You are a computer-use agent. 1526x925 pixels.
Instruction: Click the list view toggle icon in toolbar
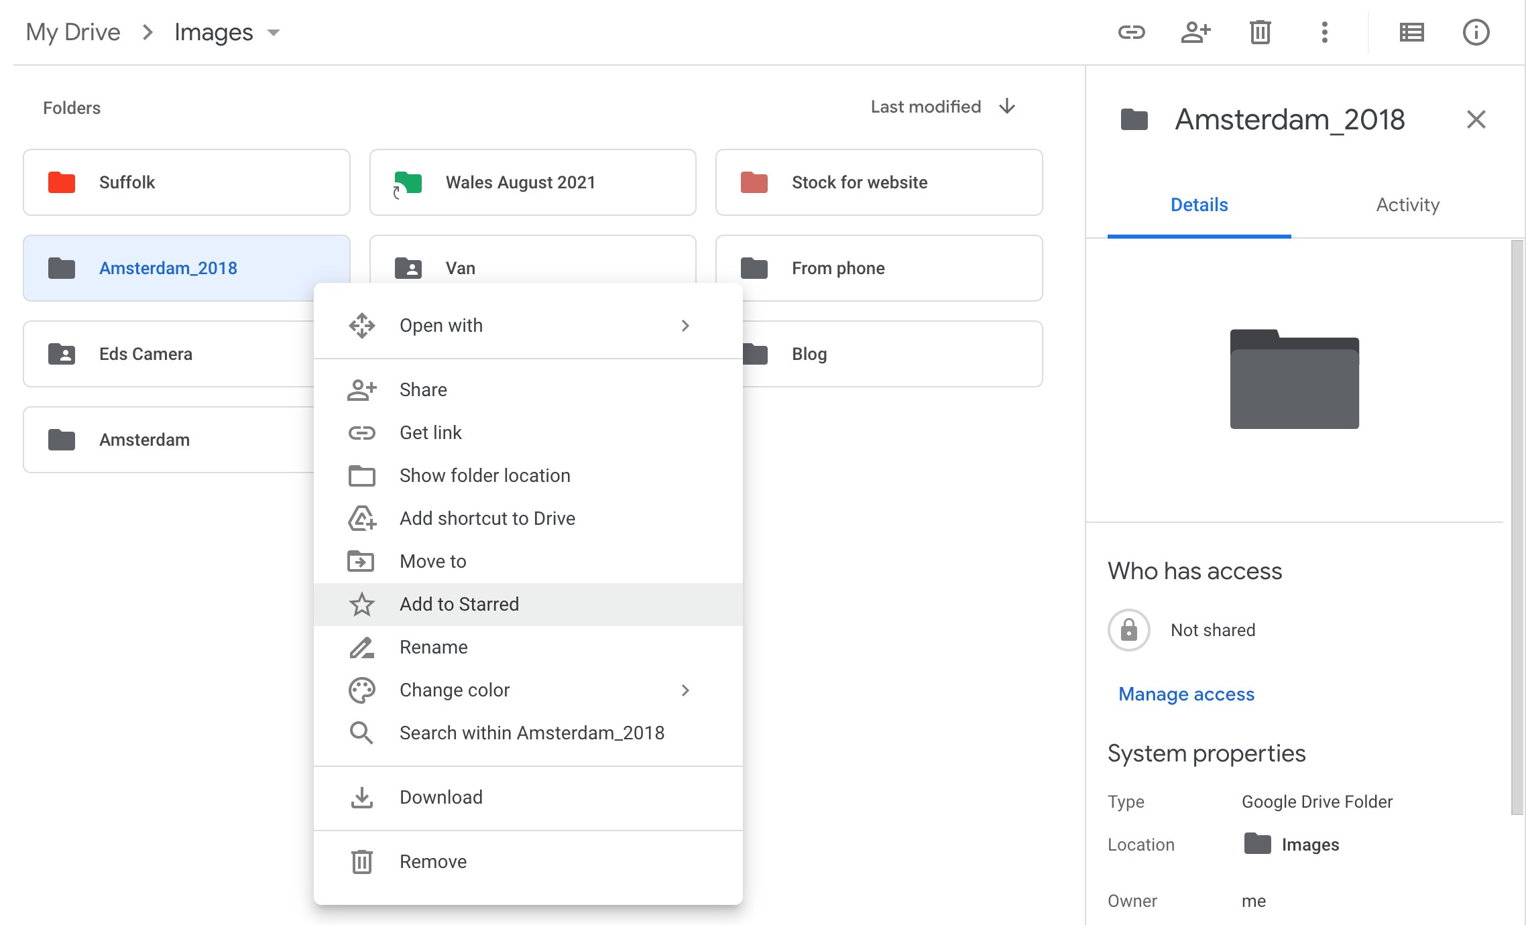point(1413,32)
